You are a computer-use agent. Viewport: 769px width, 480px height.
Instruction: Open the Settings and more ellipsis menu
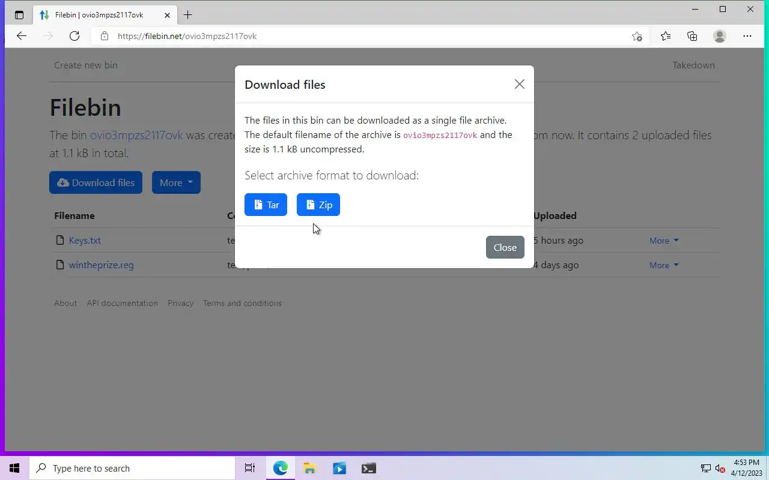tap(747, 36)
